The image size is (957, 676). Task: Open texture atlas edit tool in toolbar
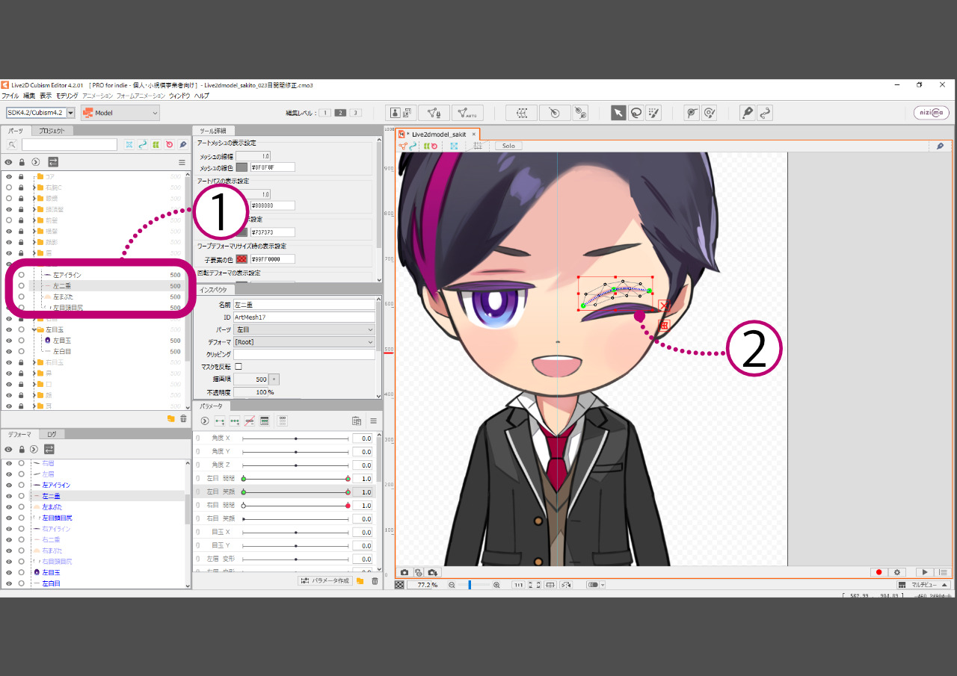(x=401, y=113)
